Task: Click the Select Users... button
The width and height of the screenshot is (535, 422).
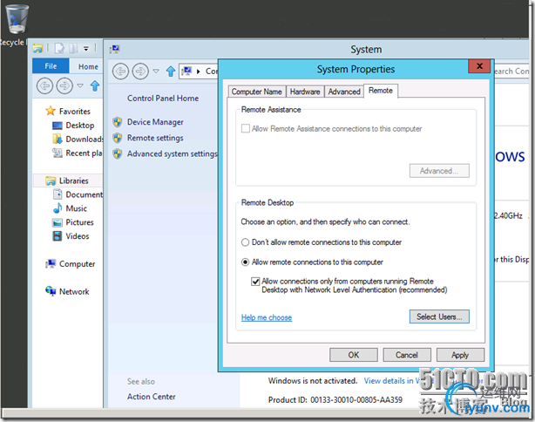Action: [x=439, y=316]
